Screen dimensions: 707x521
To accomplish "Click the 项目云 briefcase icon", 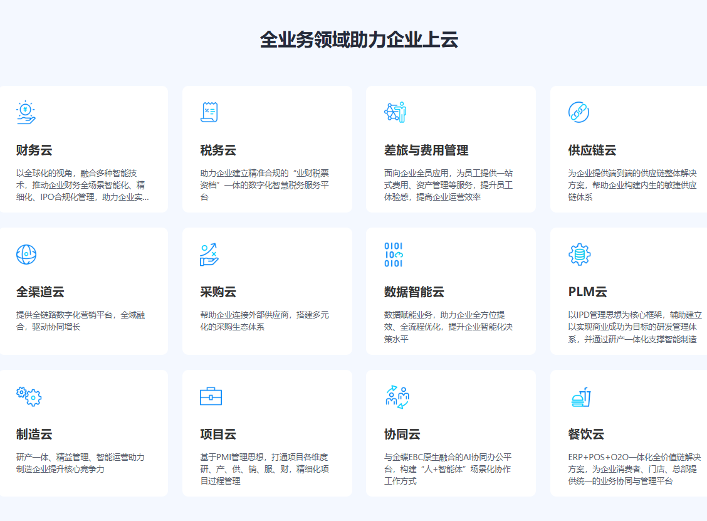I will coord(210,396).
